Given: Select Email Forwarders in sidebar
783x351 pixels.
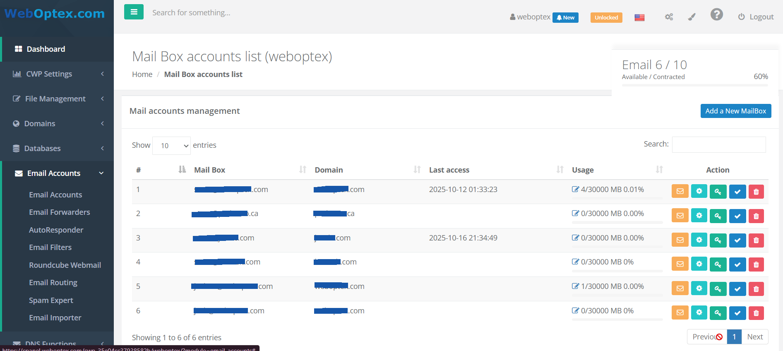Looking at the screenshot, I should [59, 212].
